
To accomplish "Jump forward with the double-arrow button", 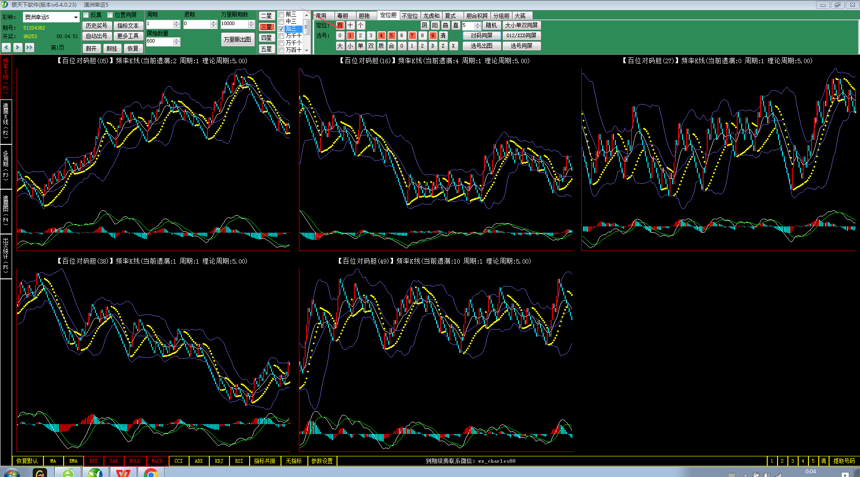I will click(x=29, y=47).
